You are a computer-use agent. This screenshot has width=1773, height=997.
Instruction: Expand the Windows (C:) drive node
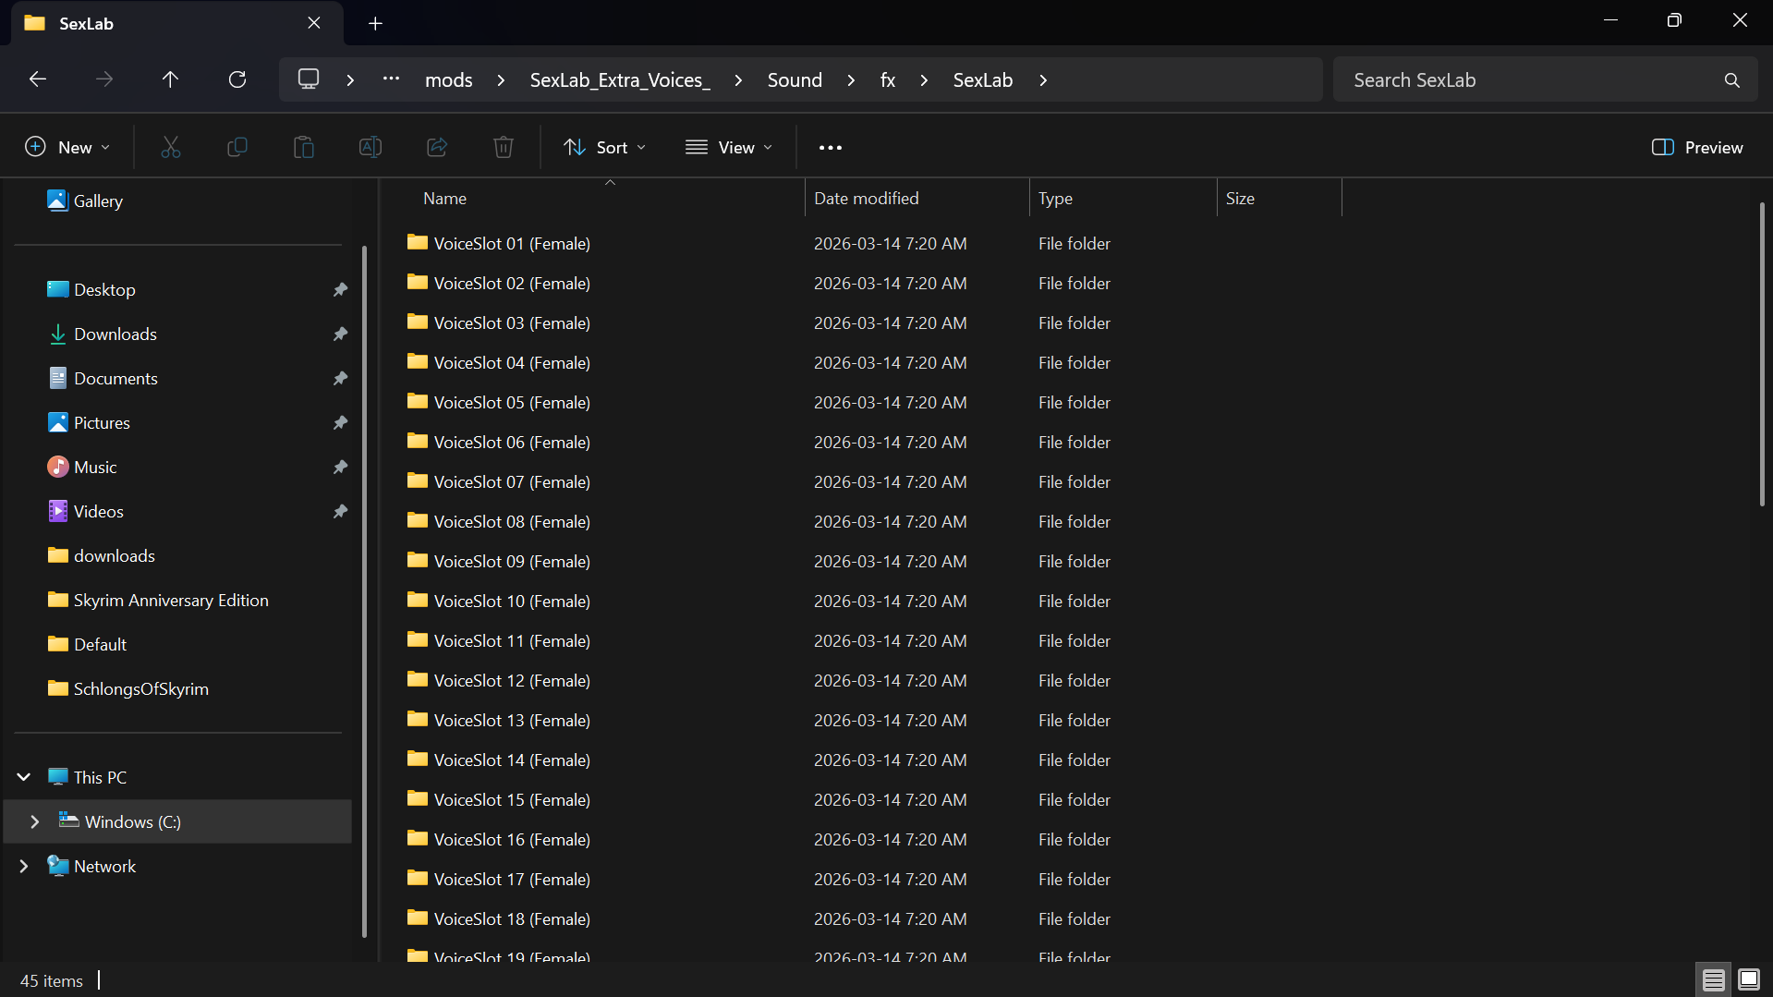pos(34,821)
